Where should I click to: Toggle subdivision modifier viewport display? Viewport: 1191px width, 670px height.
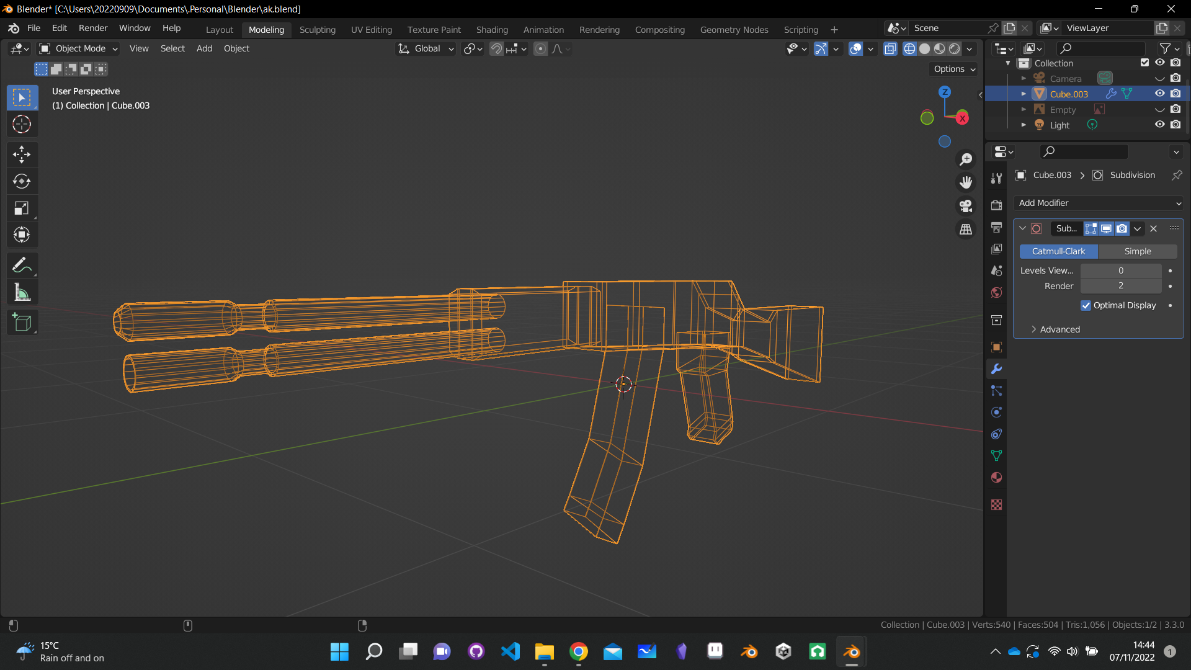pyautogui.click(x=1106, y=228)
